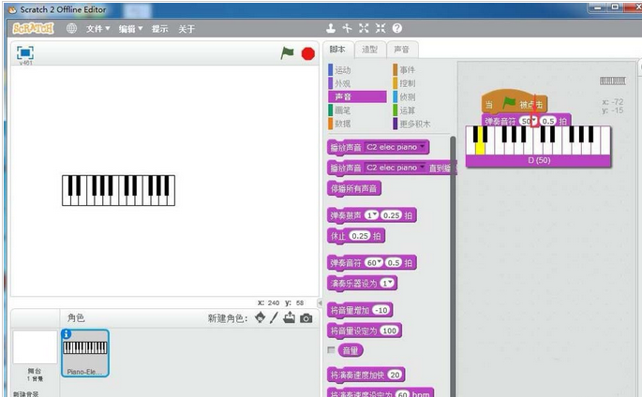Click 0.25 beats field in 弹奏鼓声 block
642x397 pixels.
tap(391, 215)
